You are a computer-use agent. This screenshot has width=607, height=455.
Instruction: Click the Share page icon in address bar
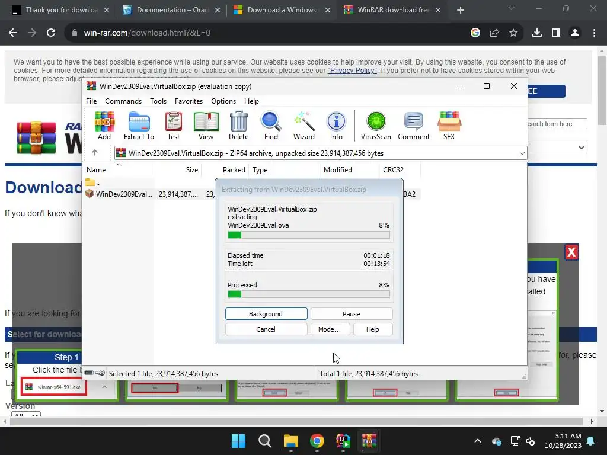click(x=494, y=33)
